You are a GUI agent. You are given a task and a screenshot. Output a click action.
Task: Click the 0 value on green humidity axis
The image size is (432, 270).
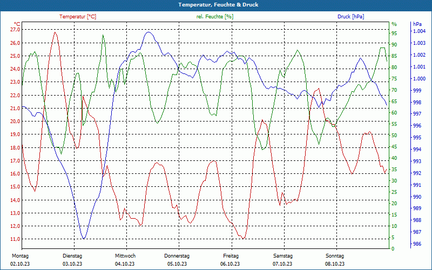393,249
